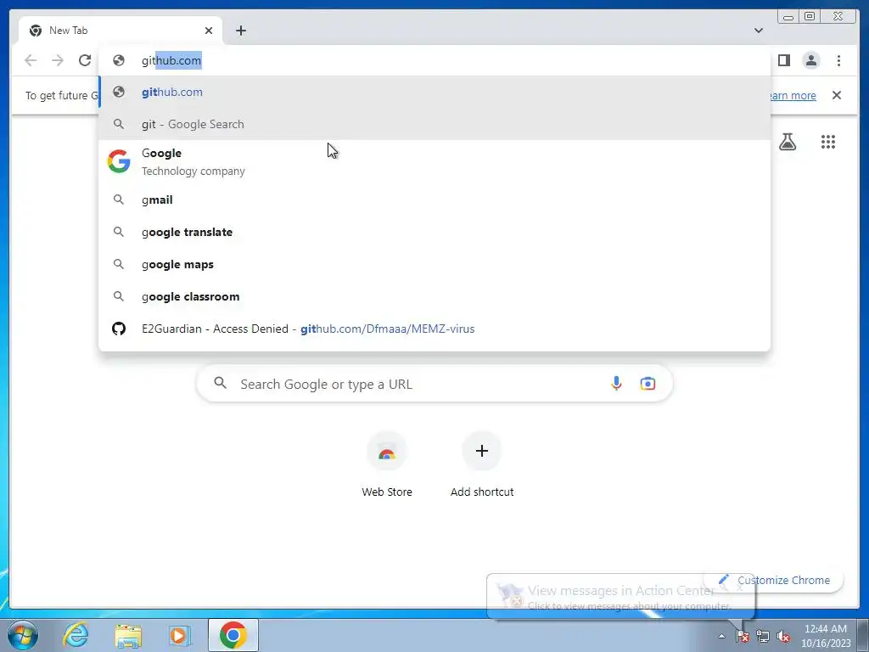Screen dimensions: 869x652
Task: Pick the gmail search suggestion
Action: pos(434,200)
